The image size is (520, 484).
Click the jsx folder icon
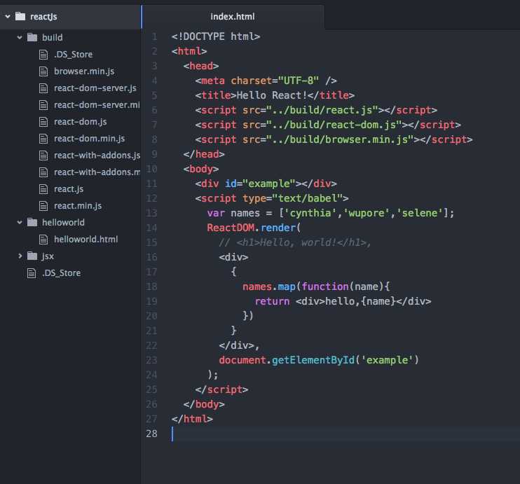click(32, 256)
